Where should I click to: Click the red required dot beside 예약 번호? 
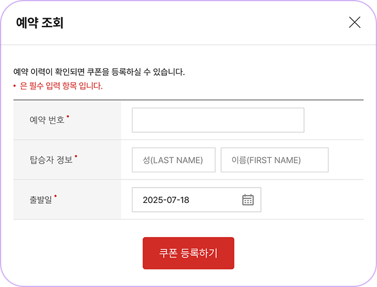point(68,116)
